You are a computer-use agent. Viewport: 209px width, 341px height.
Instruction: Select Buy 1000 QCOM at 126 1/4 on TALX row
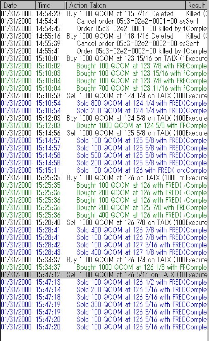click(104, 260)
